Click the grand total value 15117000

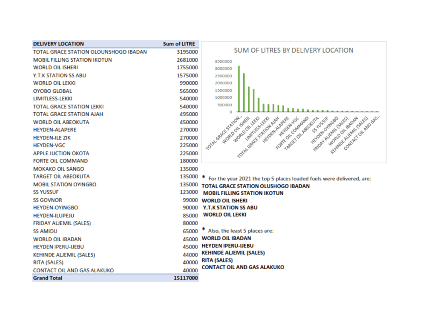(x=186, y=278)
